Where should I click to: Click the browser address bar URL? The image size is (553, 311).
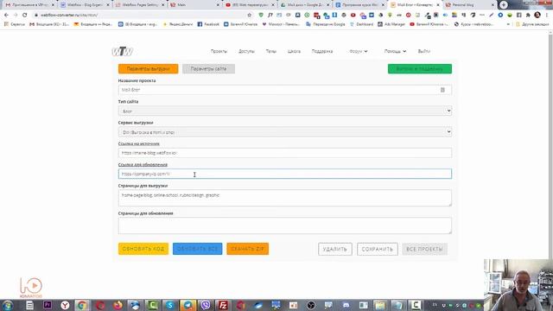[x=69, y=15]
